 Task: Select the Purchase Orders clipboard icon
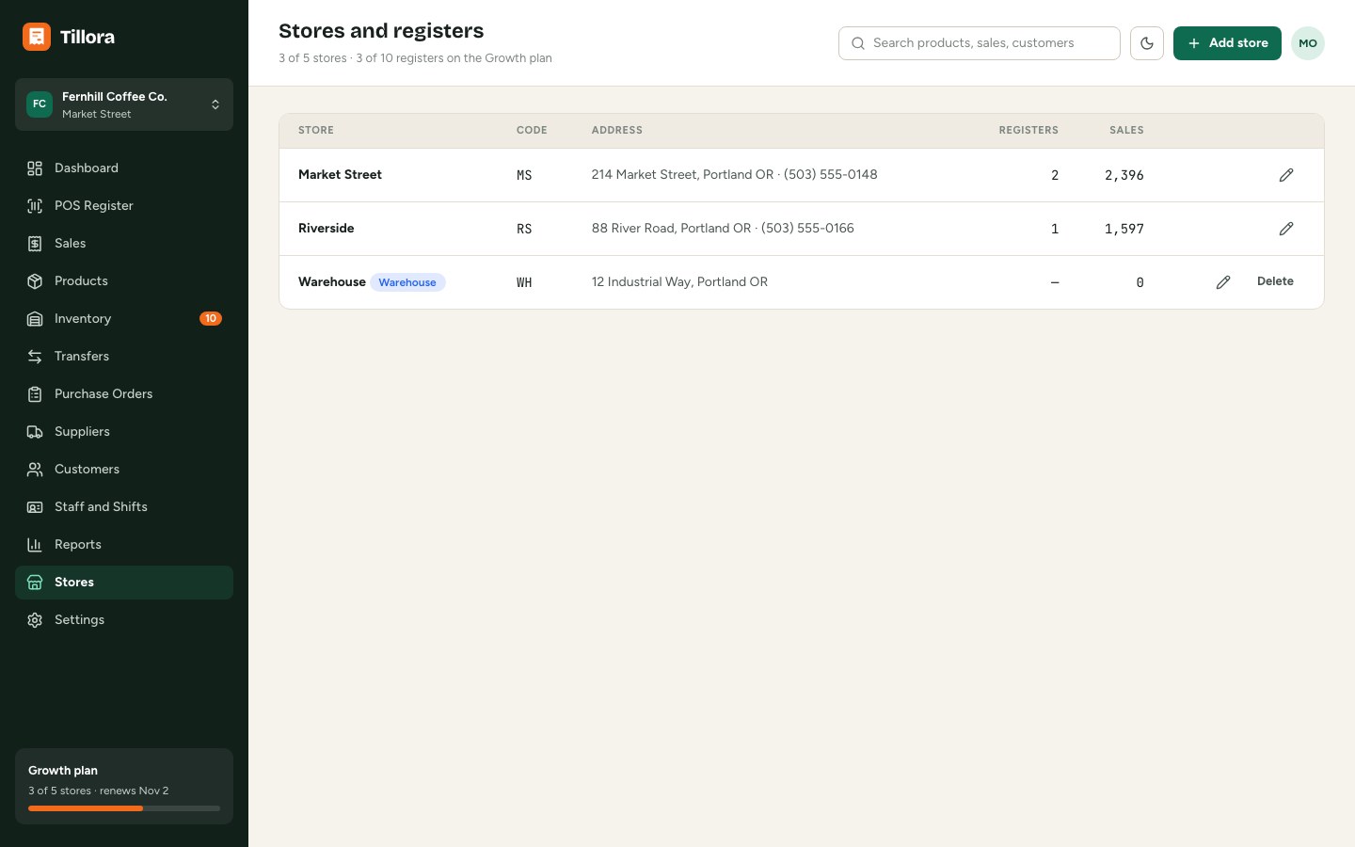pos(35,394)
